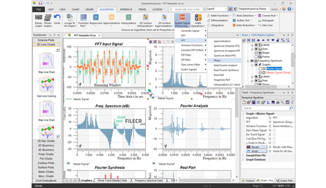Open the Function Plot tool
Screen dimensions: 326x188
pyautogui.click(x=83, y=21)
